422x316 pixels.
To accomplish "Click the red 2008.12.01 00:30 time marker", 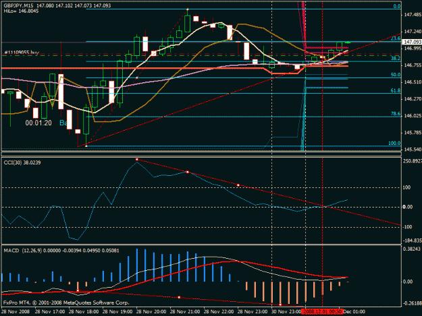I will (x=322, y=312).
